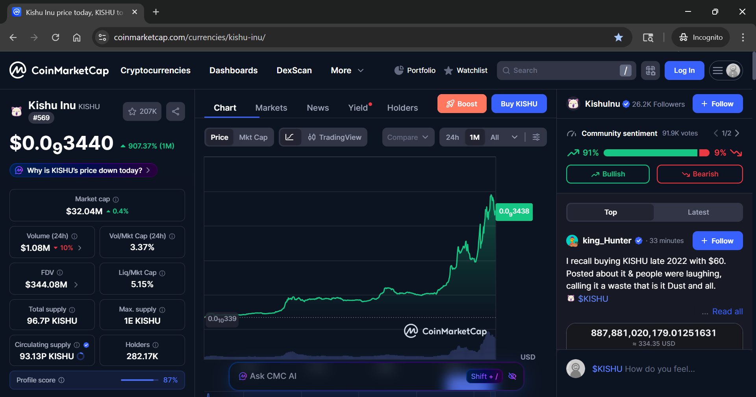The width and height of the screenshot is (756, 397).
Task: Select 1M time range
Action: [474, 137]
